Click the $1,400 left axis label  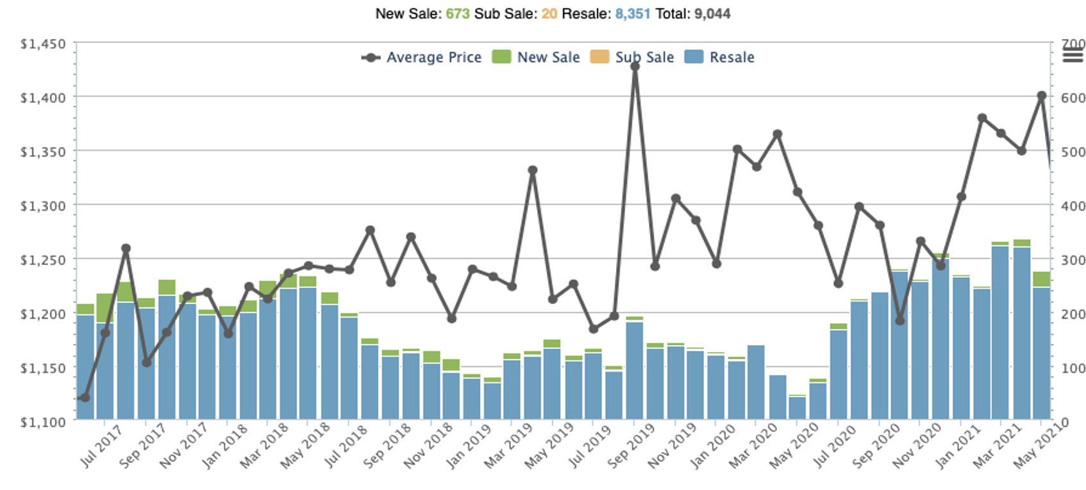(x=43, y=97)
